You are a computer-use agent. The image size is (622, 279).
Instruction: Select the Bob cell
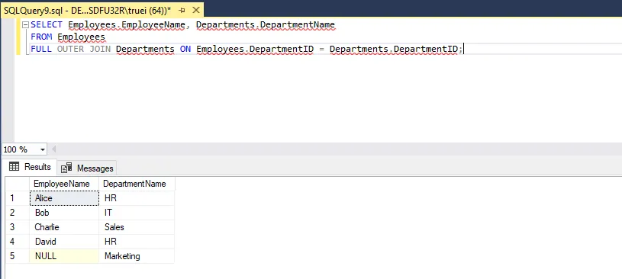[x=64, y=213]
